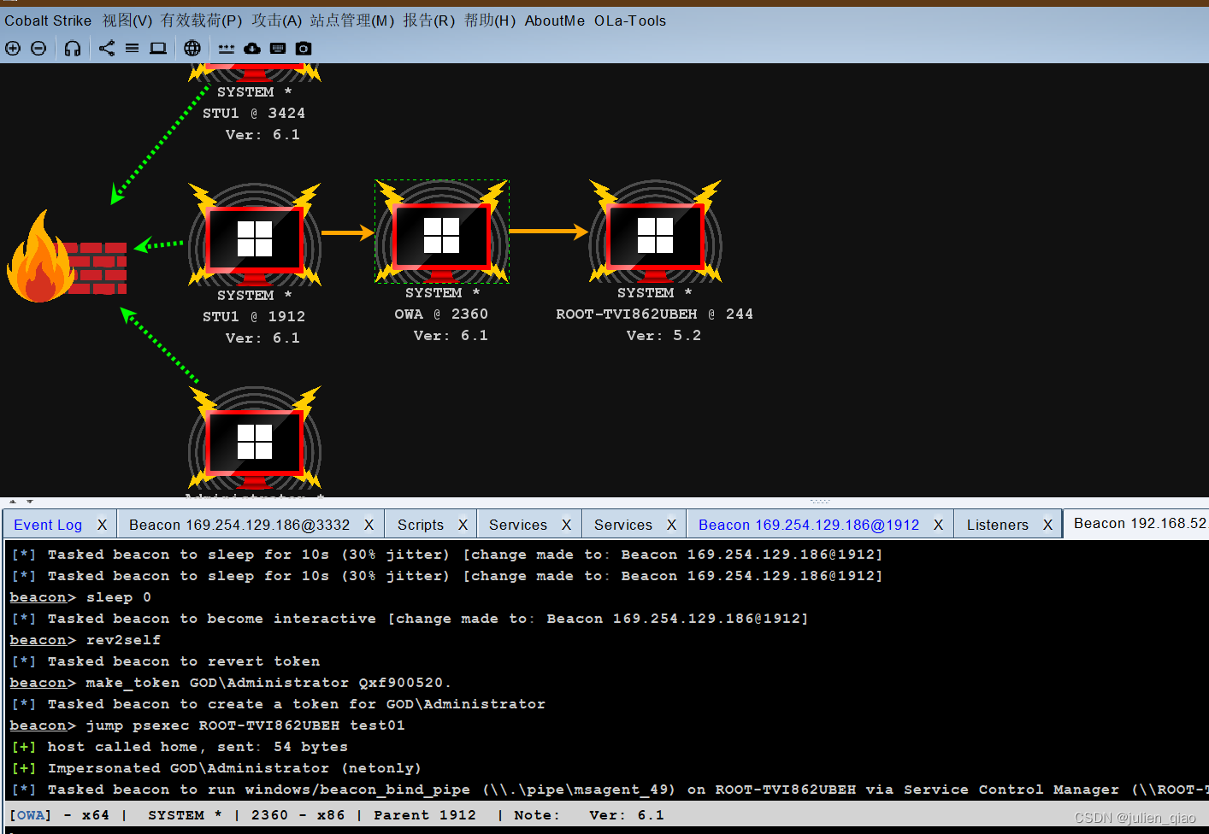Select ROOT-TVI862UBEH @ 244 beacon computer
This screenshot has height=834, width=1209.
click(x=656, y=232)
